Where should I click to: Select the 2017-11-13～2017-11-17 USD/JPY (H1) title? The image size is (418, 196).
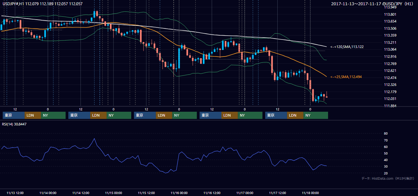click(x=373, y=4)
